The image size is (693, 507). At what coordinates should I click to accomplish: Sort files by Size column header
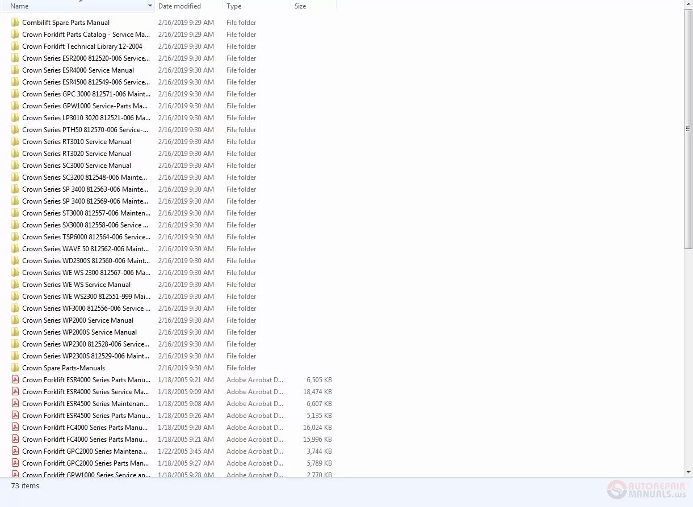[x=300, y=6]
